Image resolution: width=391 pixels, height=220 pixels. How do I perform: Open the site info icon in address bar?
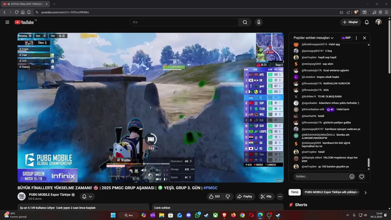tap(37, 12)
